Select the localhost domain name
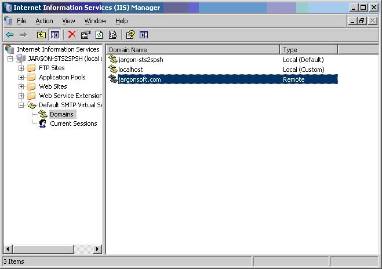 [x=130, y=70]
